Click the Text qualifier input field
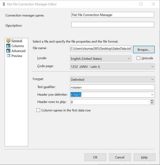 [x=112, y=87]
